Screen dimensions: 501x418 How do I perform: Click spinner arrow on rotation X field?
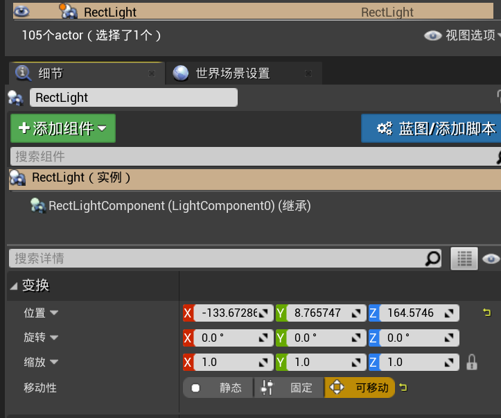coord(263,338)
